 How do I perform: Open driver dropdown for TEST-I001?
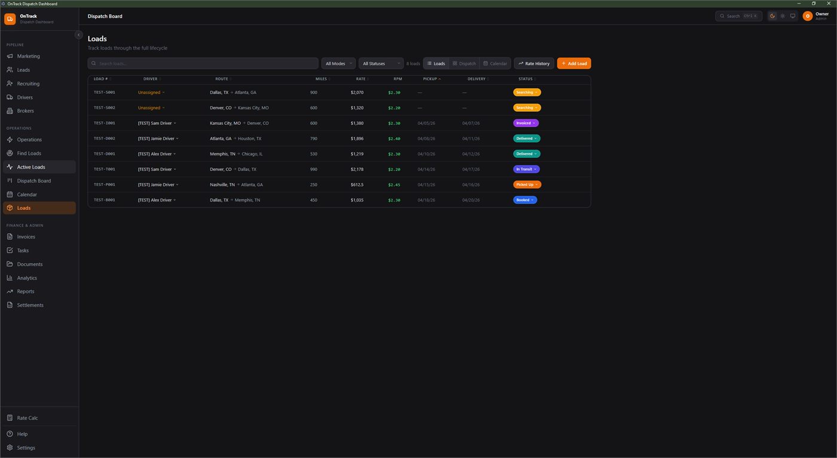[157, 123]
